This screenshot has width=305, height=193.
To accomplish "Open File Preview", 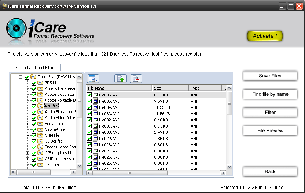I will (x=270, y=130).
